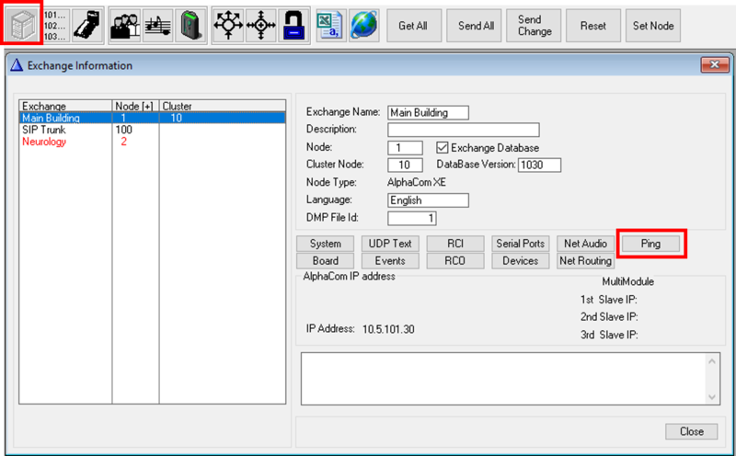Open the four-arrow crosshair routing icon
736x456 pixels.
coord(261,26)
